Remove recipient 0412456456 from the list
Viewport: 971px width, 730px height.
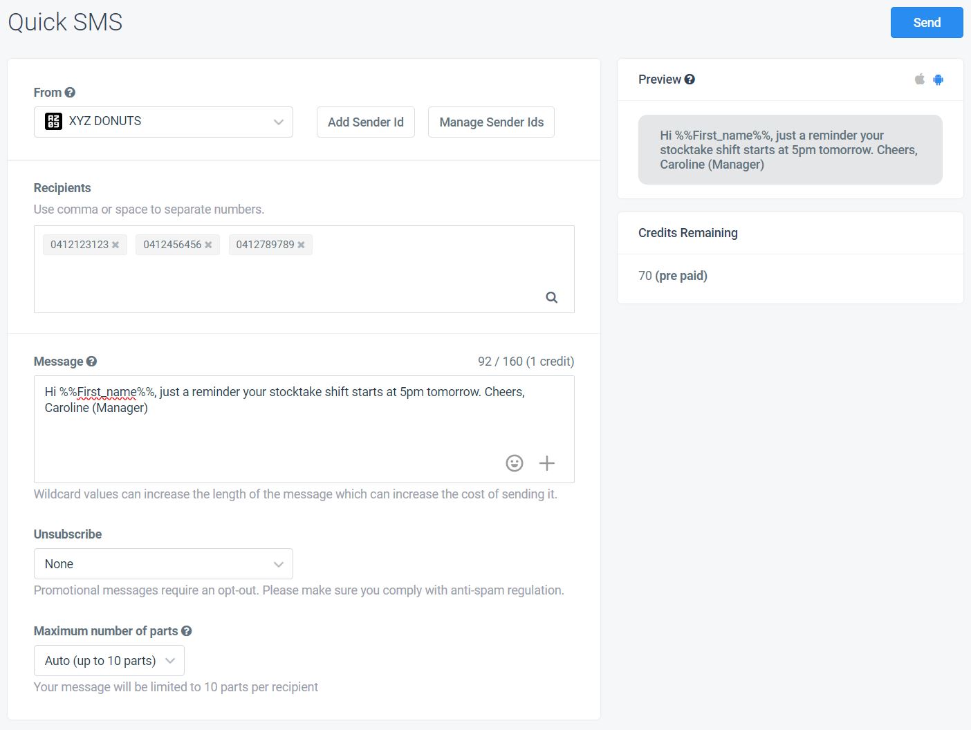[x=208, y=244]
